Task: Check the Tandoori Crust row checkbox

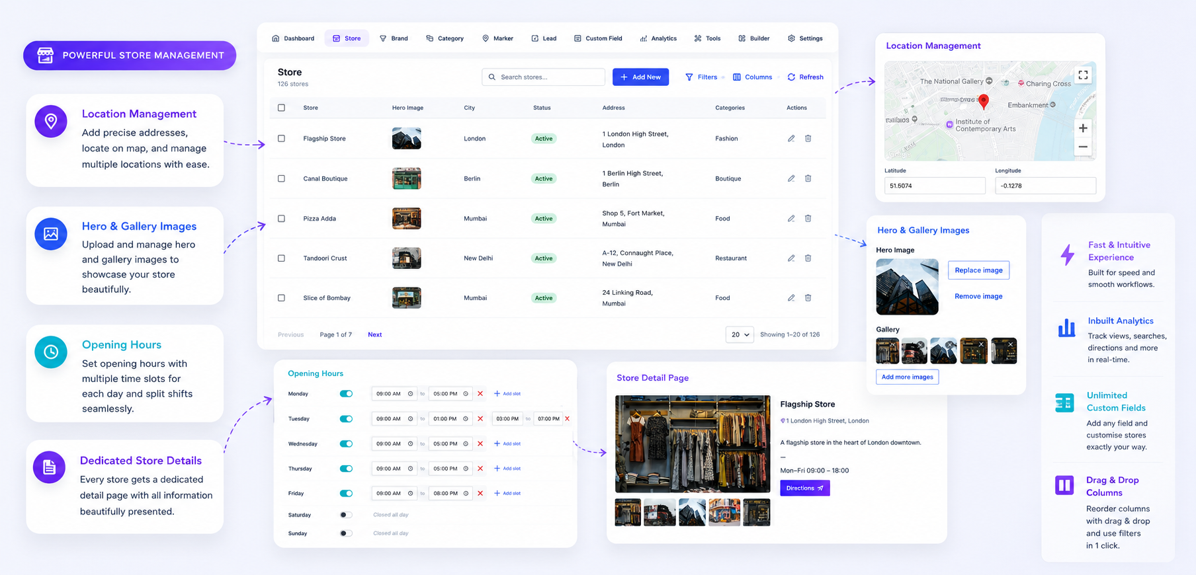Action: point(281,258)
